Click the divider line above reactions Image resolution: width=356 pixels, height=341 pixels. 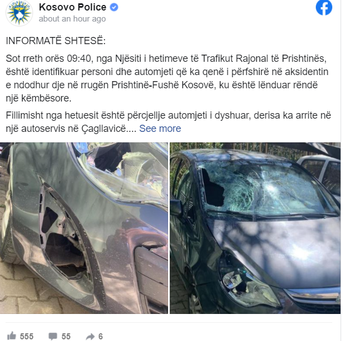(169, 322)
